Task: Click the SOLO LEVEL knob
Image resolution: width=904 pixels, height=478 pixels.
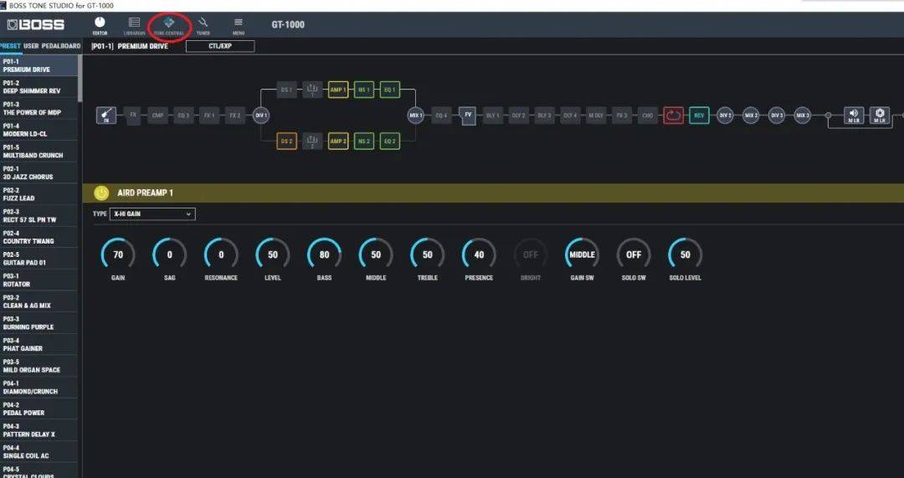Action: [x=685, y=254]
